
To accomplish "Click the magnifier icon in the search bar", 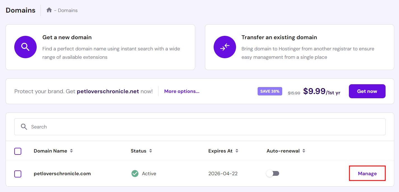I will [24, 127].
